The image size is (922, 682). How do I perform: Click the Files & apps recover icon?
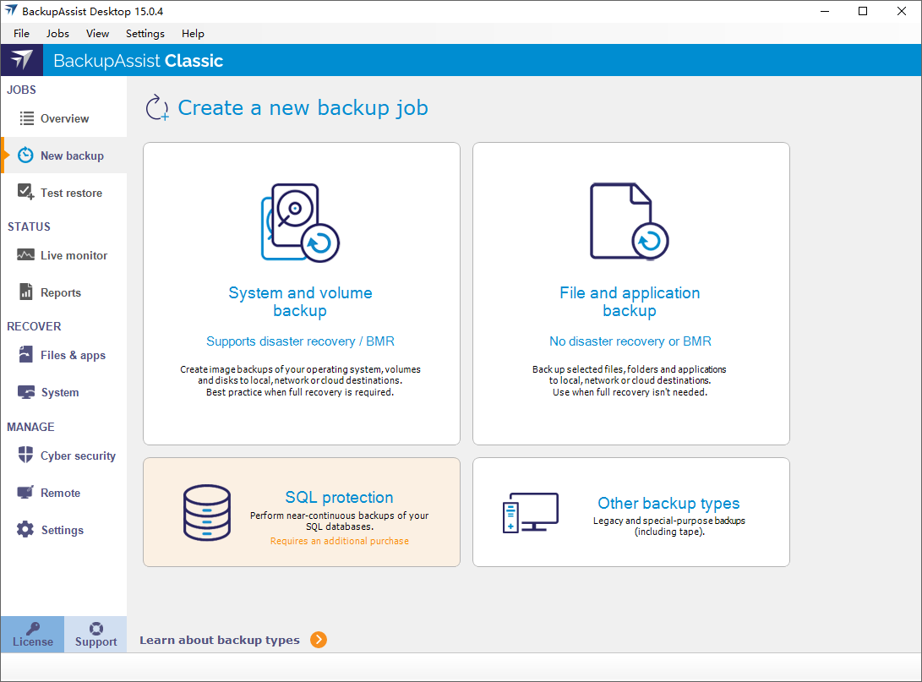[26, 354]
